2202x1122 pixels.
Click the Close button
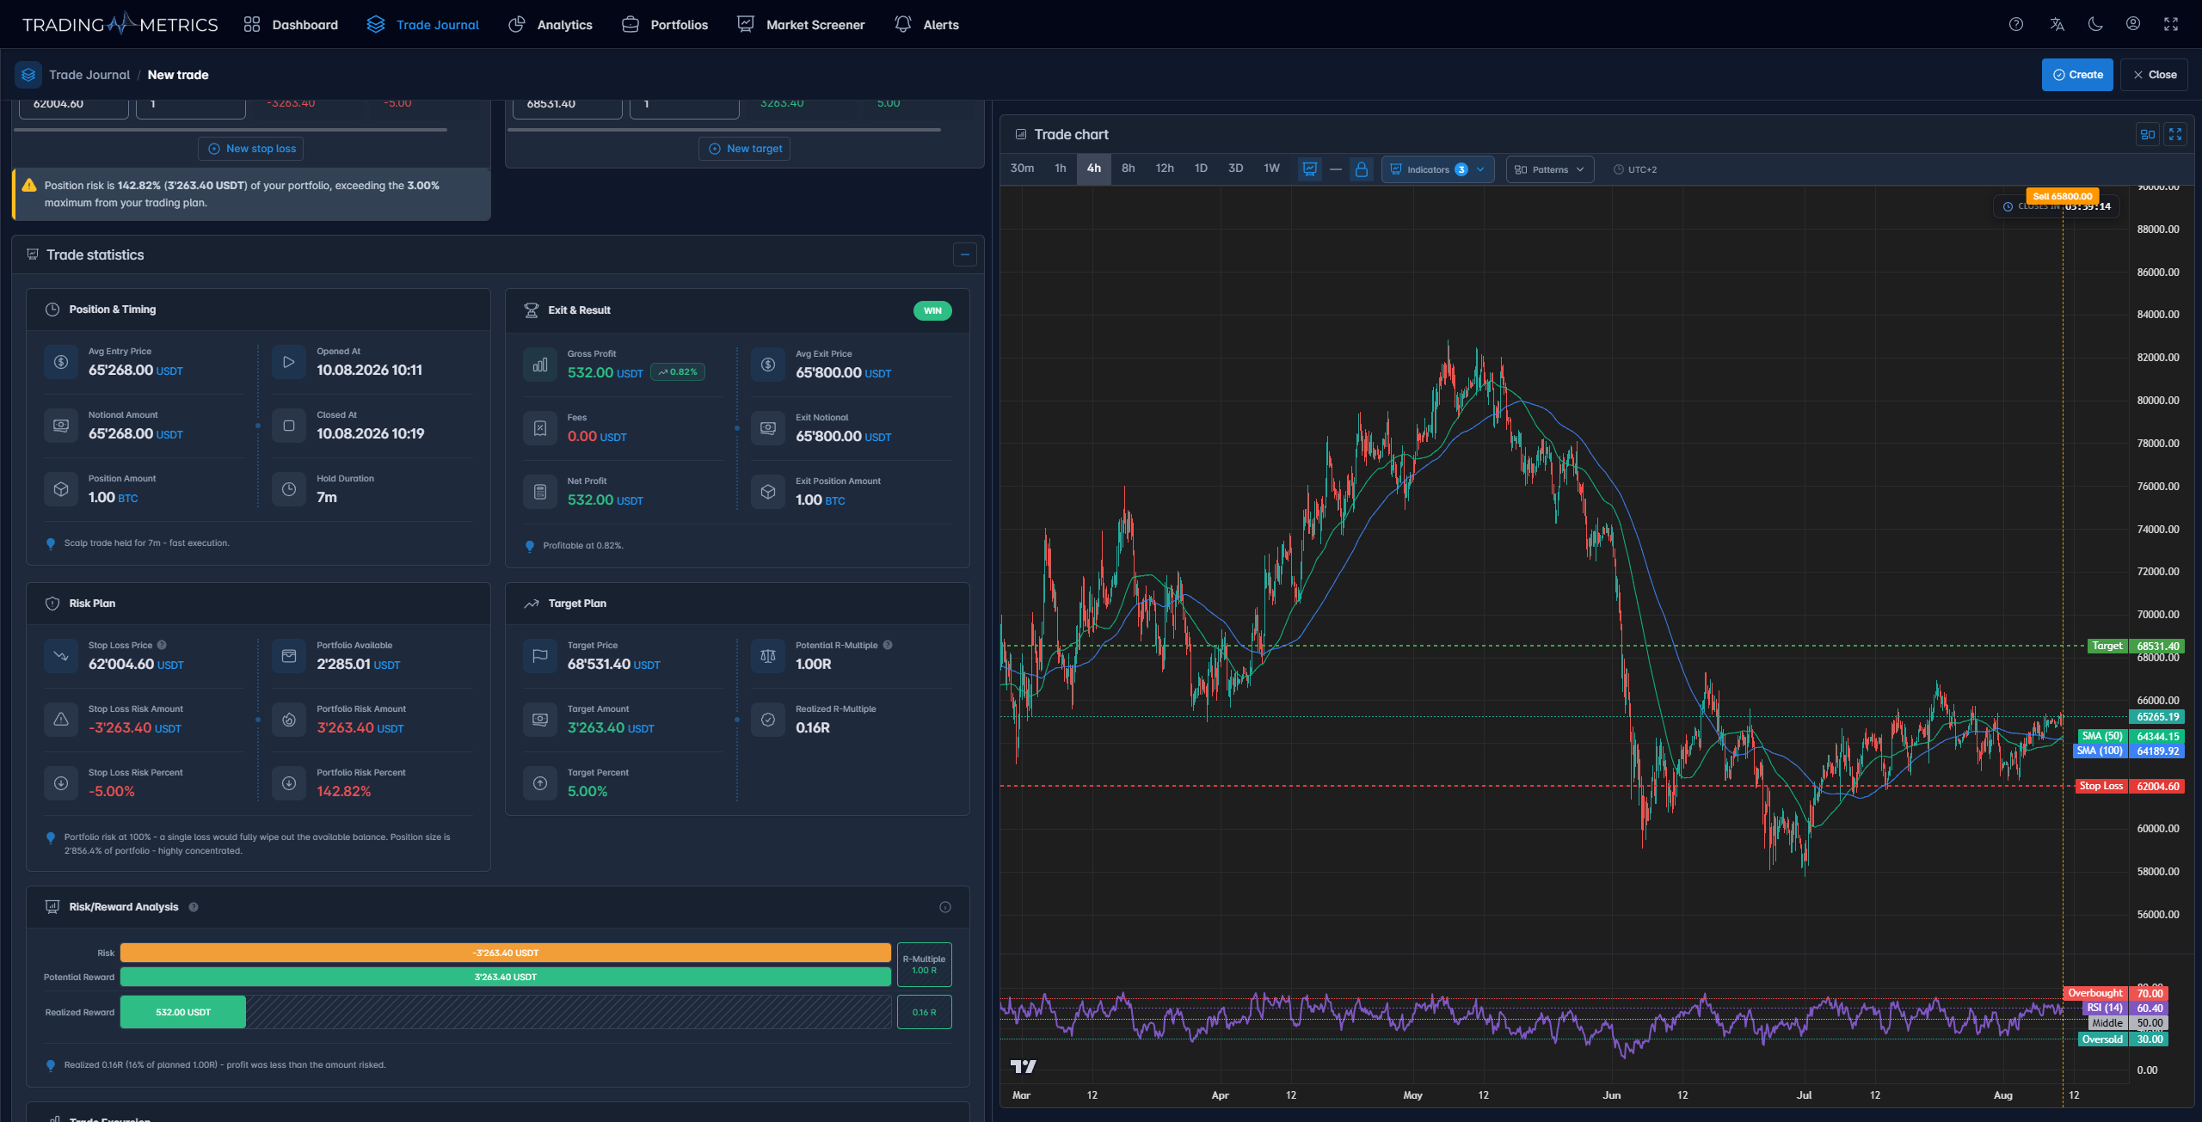click(x=2154, y=75)
